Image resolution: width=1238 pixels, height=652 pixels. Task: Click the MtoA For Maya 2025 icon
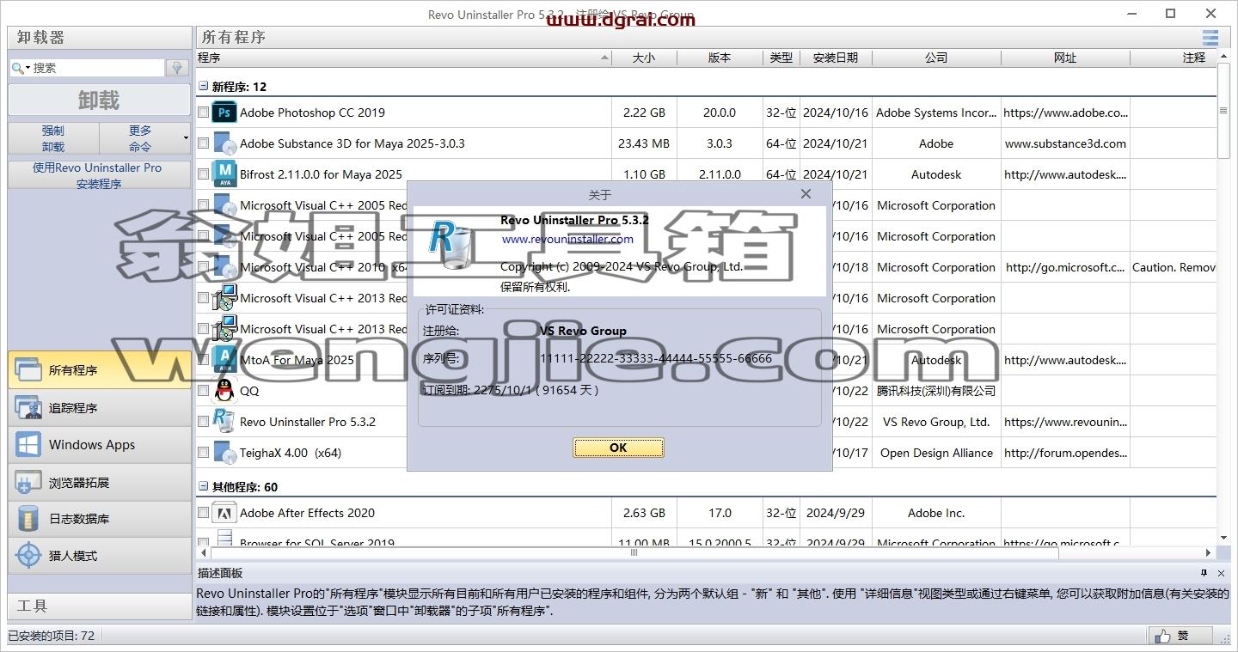(x=224, y=360)
